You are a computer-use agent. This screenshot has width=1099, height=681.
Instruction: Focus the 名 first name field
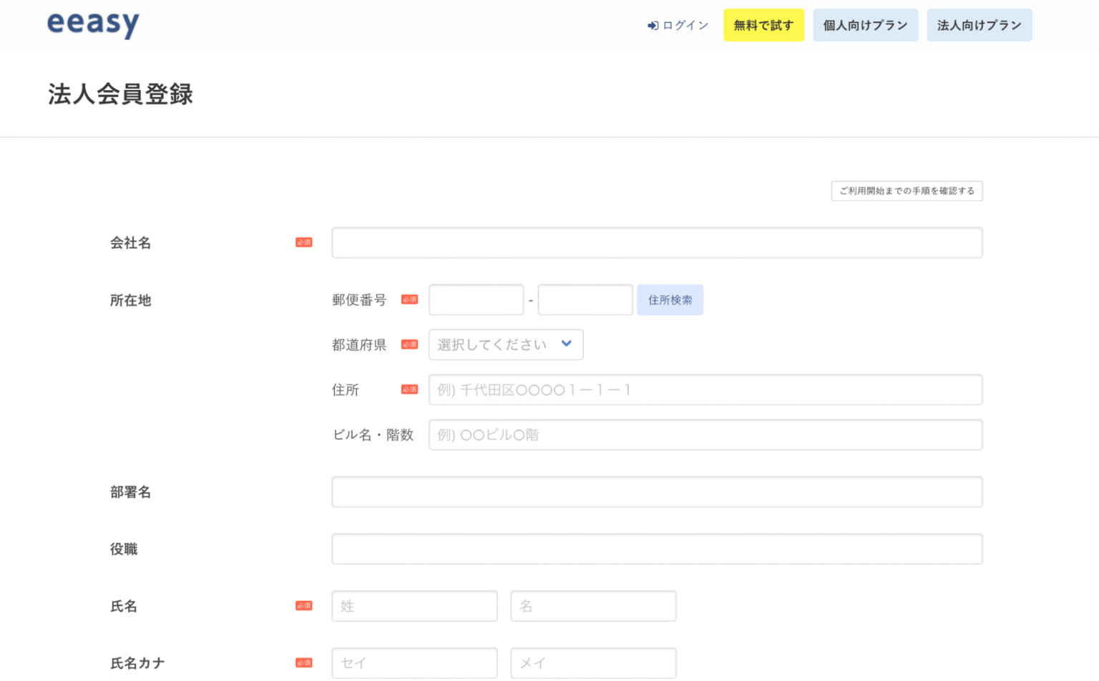click(x=593, y=606)
